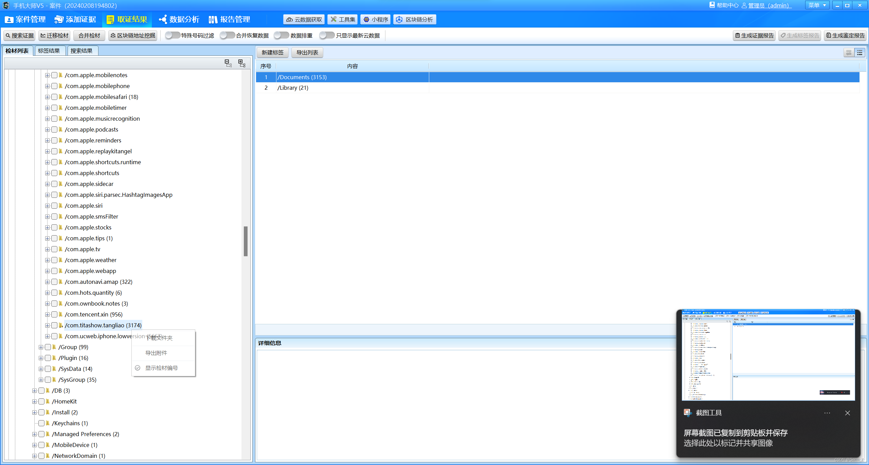The image size is (869, 465).
Task: Select the /Library (21) row
Action: pos(293,88)
